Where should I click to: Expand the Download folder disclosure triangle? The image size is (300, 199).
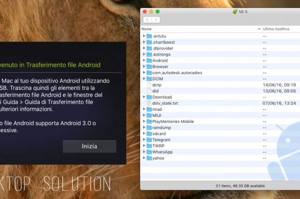(144, 97)
